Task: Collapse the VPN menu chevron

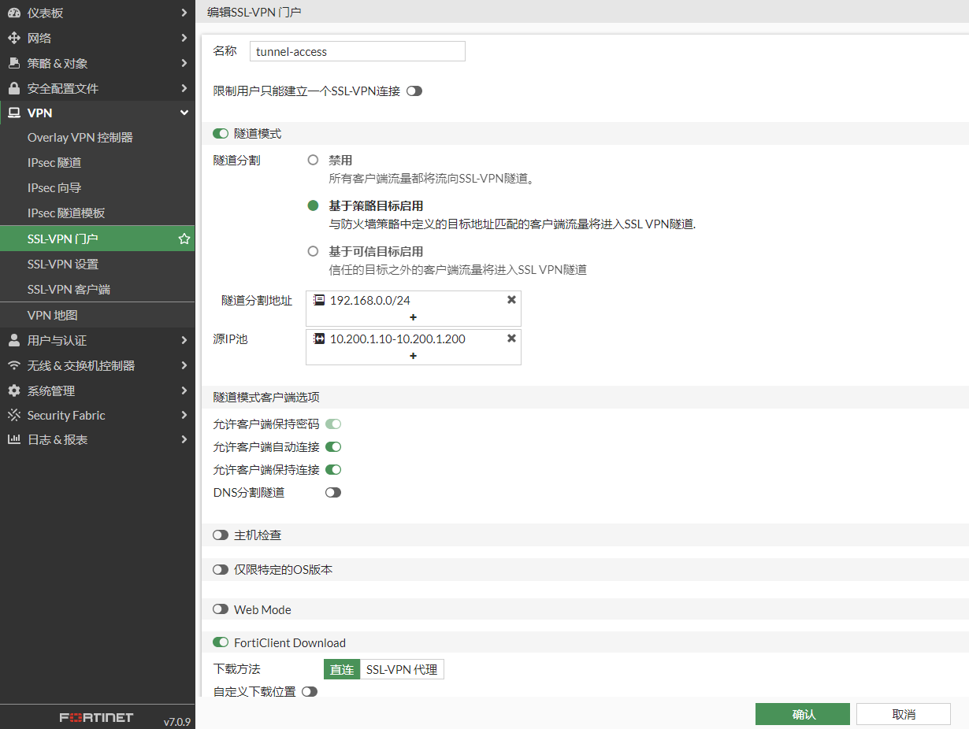Action: coord(184,113)
